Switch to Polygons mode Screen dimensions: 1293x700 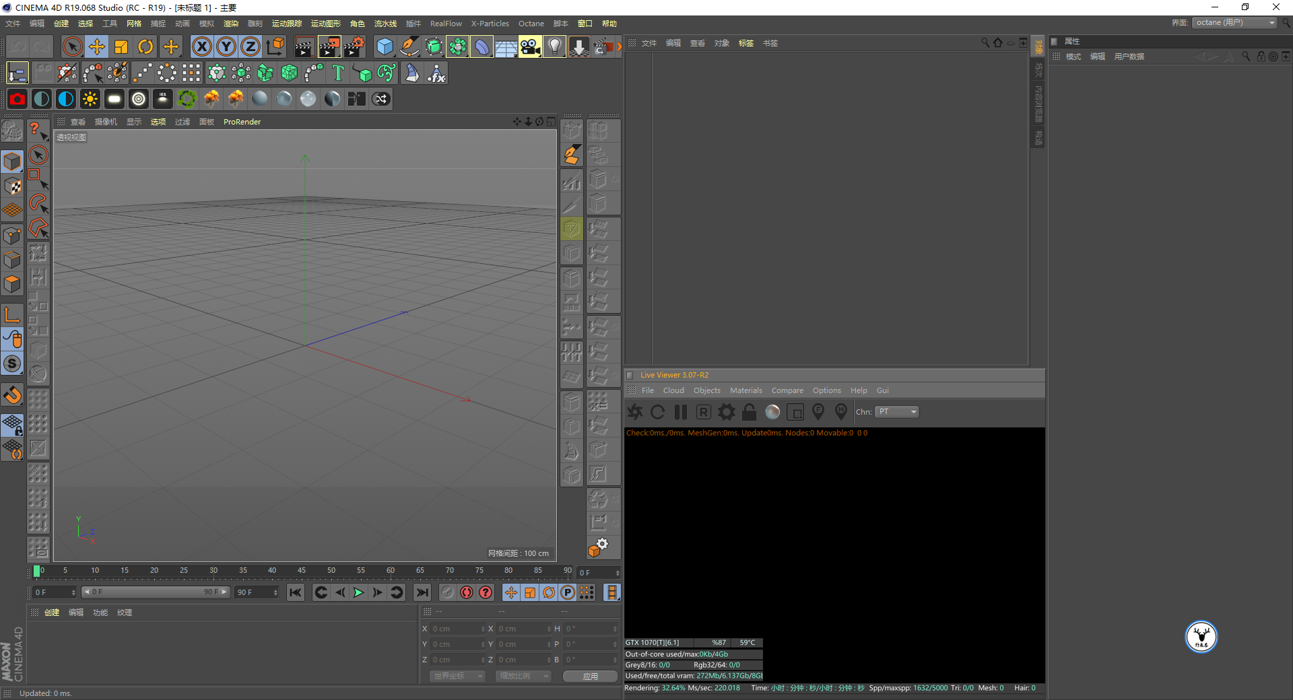(12, 284)
